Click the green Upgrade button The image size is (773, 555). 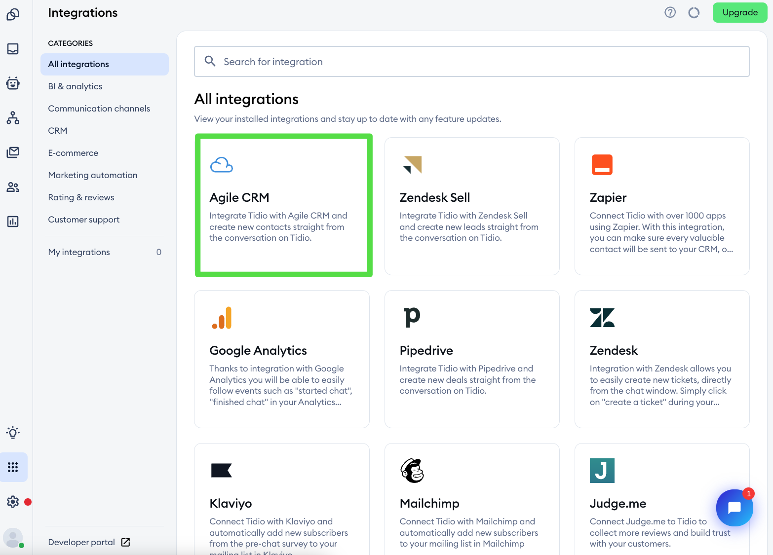tap(740, 12)
